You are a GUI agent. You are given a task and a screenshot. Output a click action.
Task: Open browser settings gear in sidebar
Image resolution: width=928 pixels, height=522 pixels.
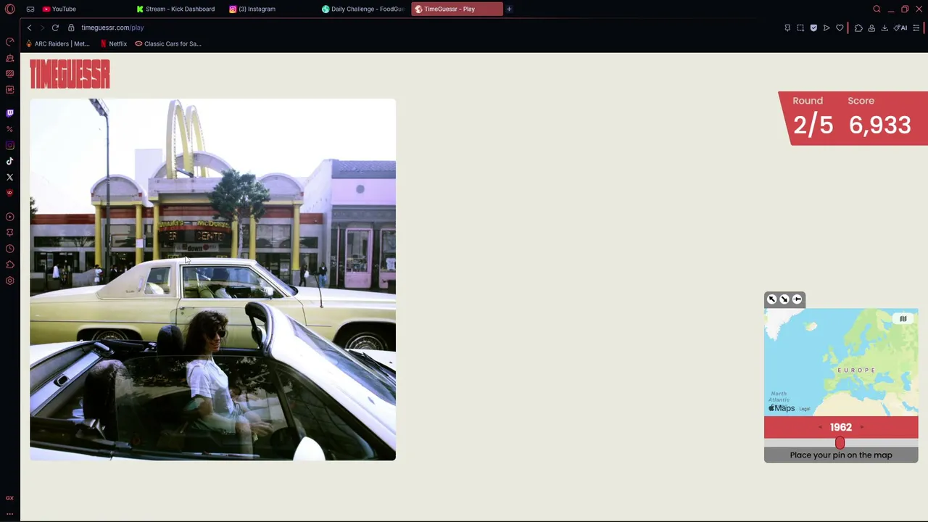click(x=9, y=281)
